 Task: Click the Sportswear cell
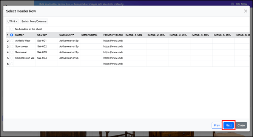[x=25, y=46]
